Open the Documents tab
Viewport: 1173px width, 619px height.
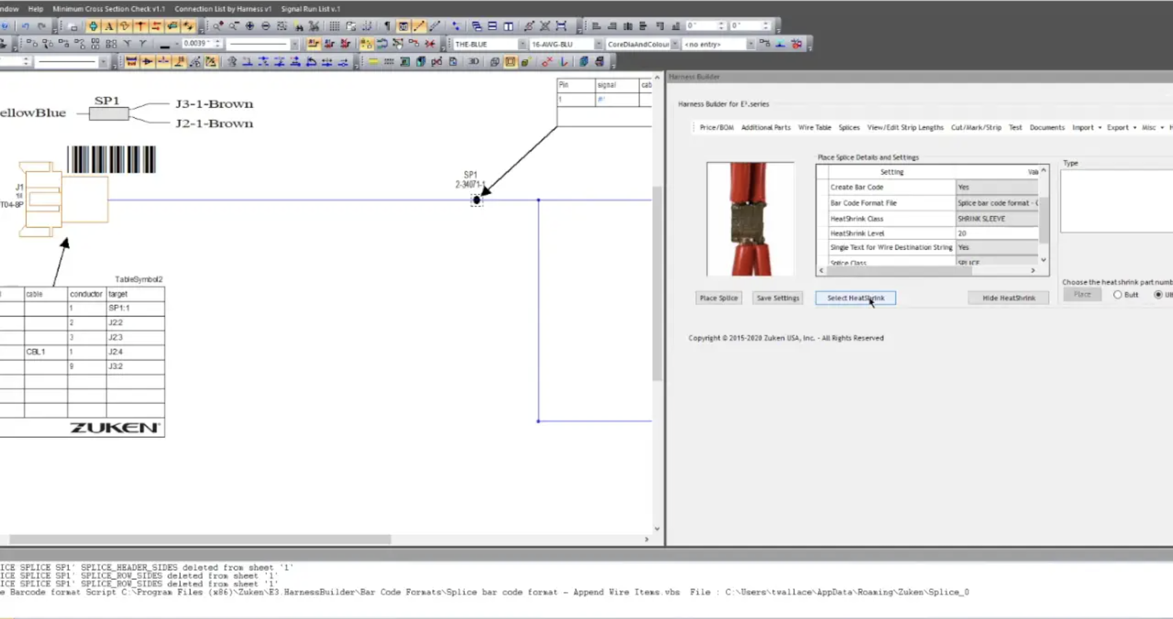(1047, 127)
